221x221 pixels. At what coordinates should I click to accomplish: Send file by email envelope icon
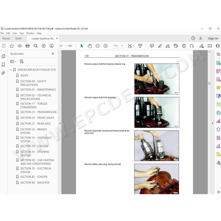coord(210,46)
